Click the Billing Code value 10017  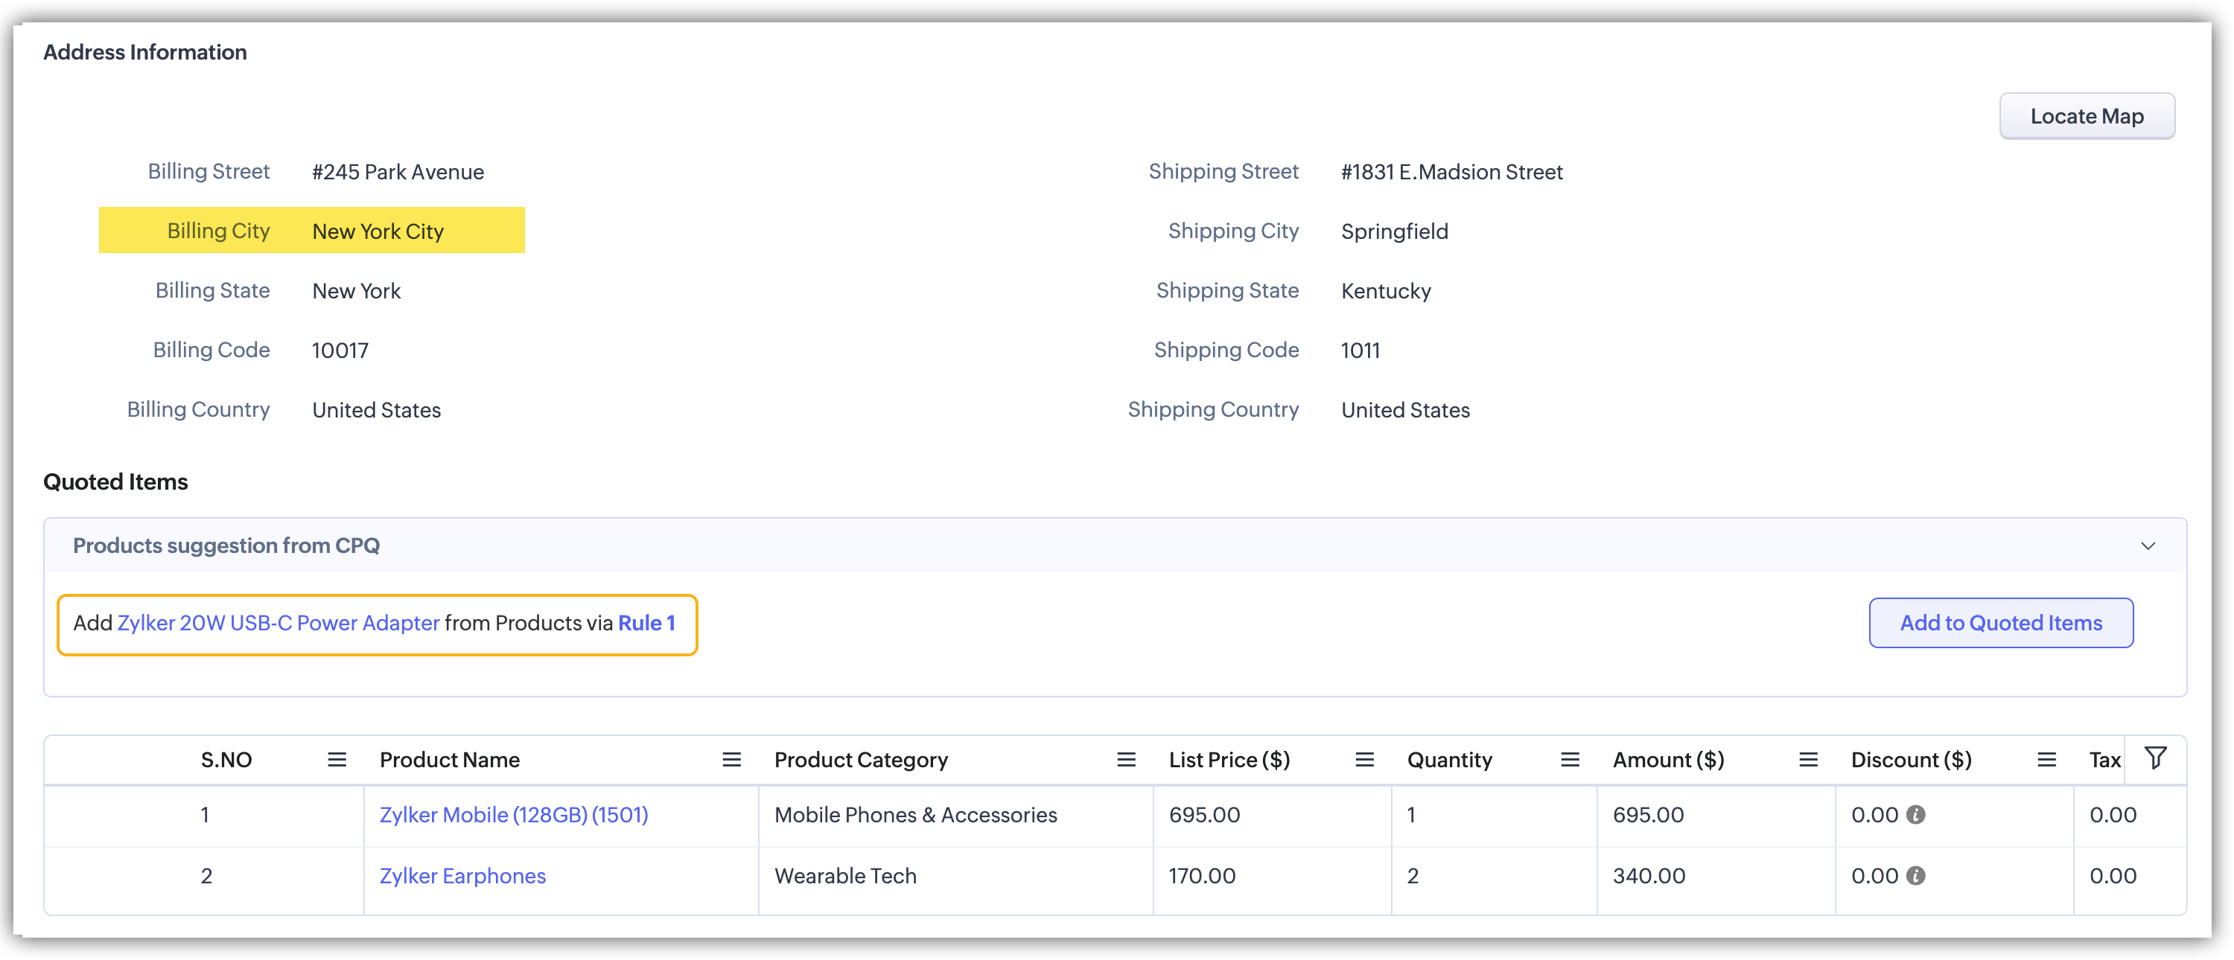point(340,350)
